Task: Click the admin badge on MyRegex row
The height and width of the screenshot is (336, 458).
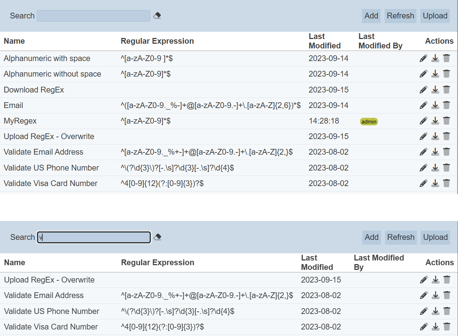Action: (x=369, y=122)
